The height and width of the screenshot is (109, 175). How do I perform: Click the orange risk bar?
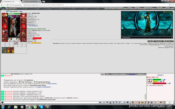pos(36,43)
